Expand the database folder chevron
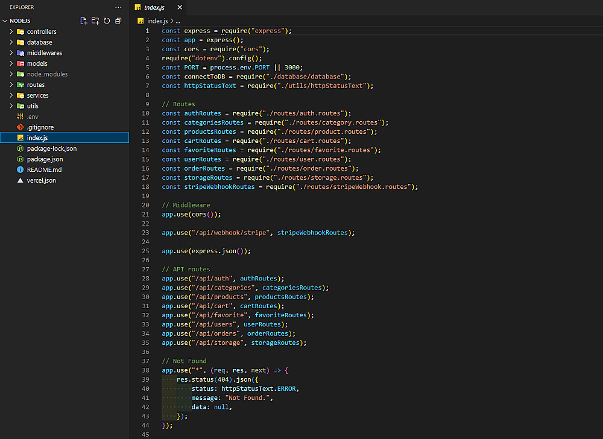 (x=11, y=42)
